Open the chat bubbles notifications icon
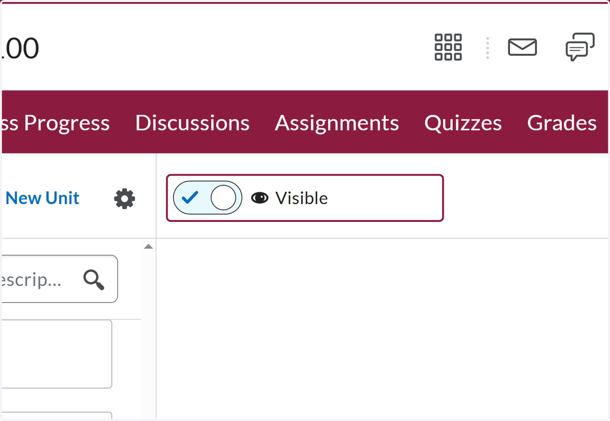The image size is (610, 421). pos(580,47)
